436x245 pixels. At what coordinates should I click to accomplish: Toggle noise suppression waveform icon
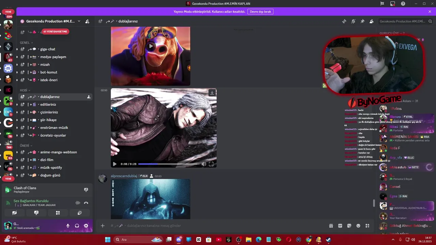(x=78, y=203)
